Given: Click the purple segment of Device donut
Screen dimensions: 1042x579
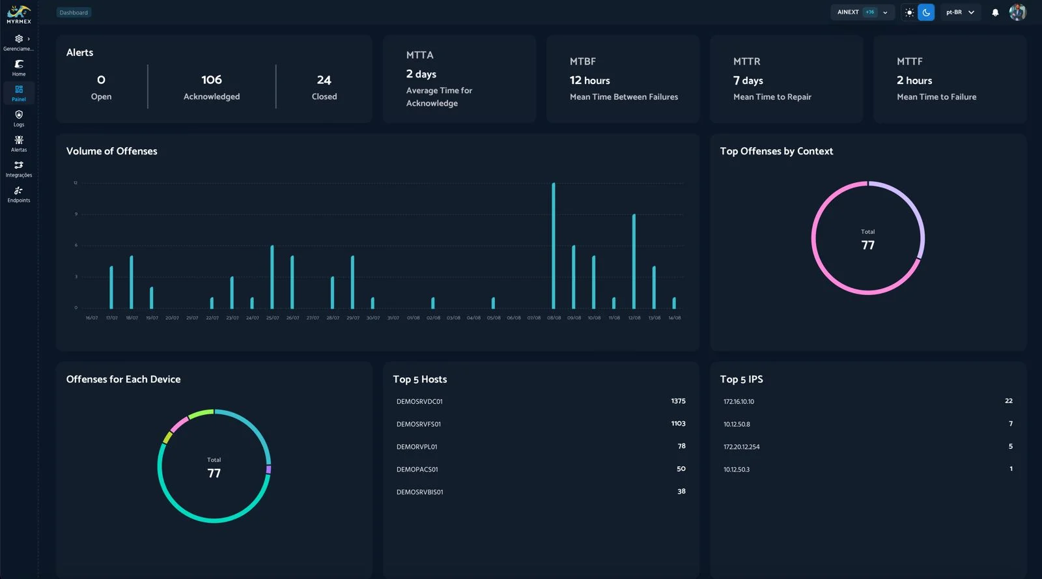Looking at the screenshot, I should [x=268, y=469].
